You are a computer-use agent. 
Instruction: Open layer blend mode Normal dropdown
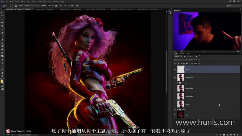pyautogui.click(x=180, y=60)
